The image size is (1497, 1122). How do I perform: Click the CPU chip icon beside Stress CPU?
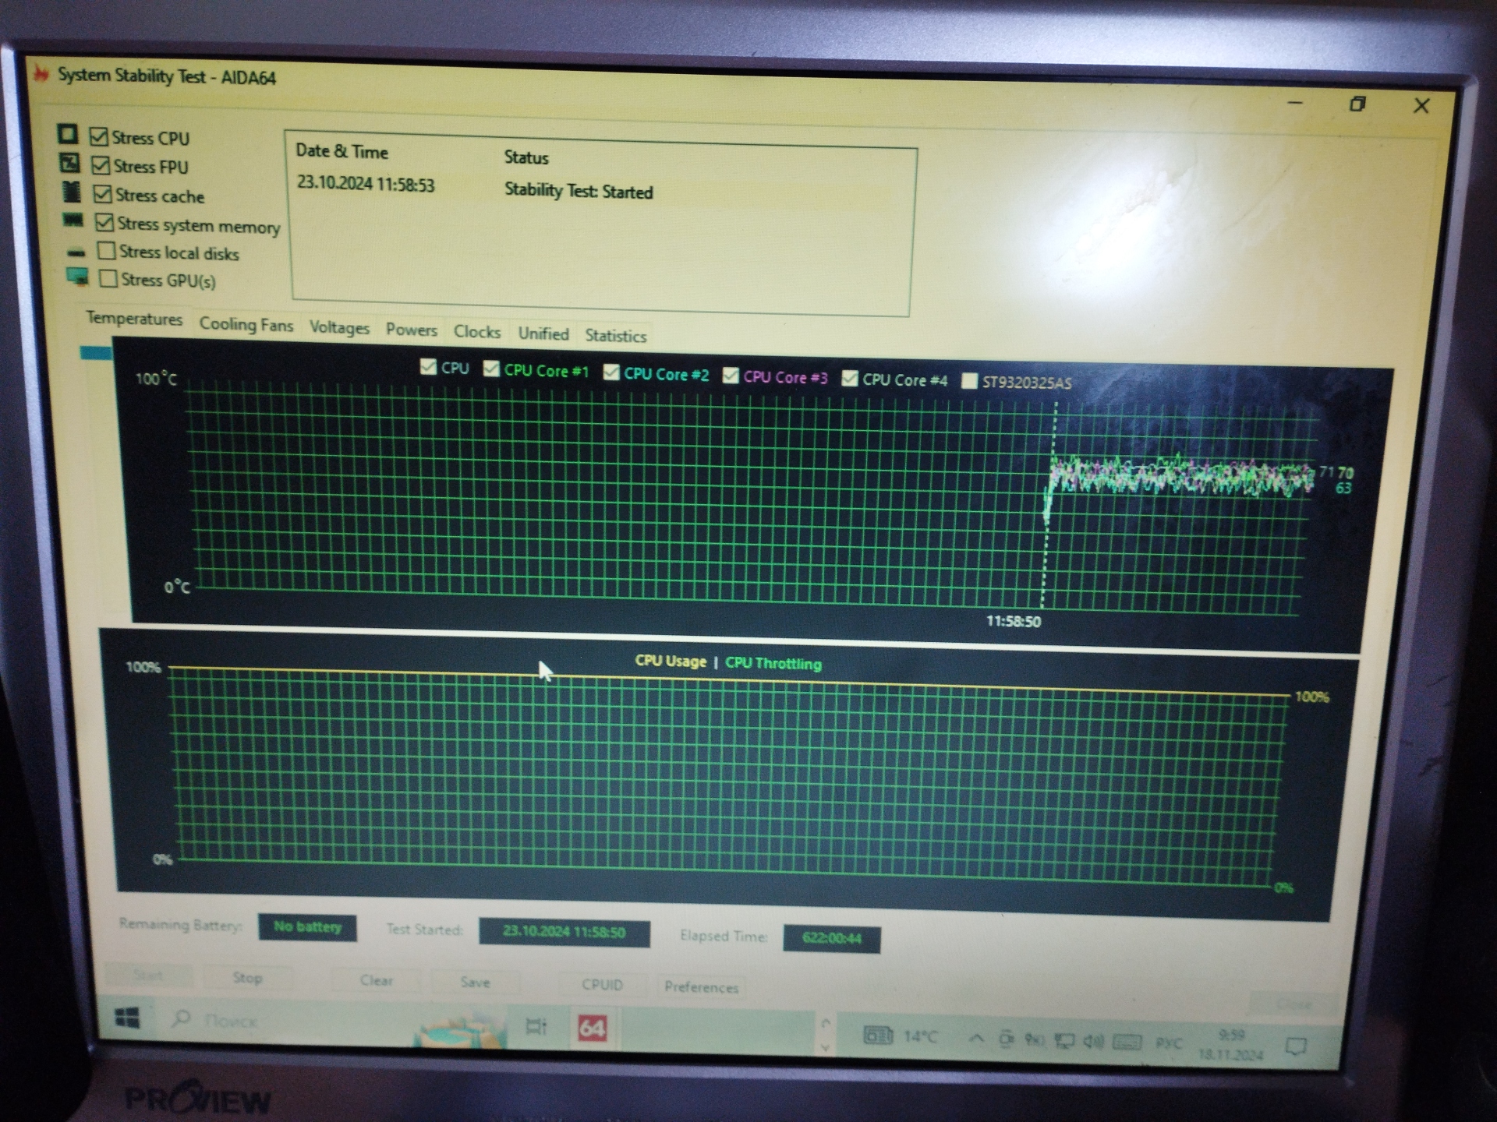(x=68, y=134)
